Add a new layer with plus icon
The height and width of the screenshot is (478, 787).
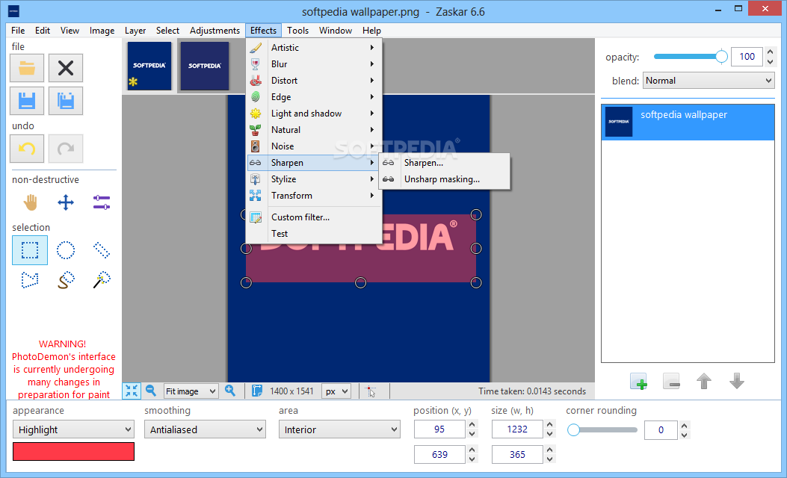pyautogui.click(x=638, y=381)
